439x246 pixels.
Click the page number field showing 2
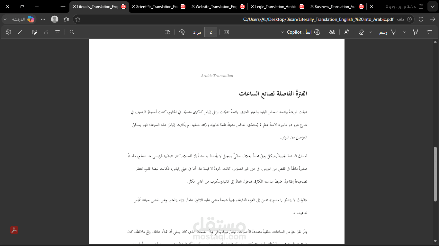coord(211,32)
